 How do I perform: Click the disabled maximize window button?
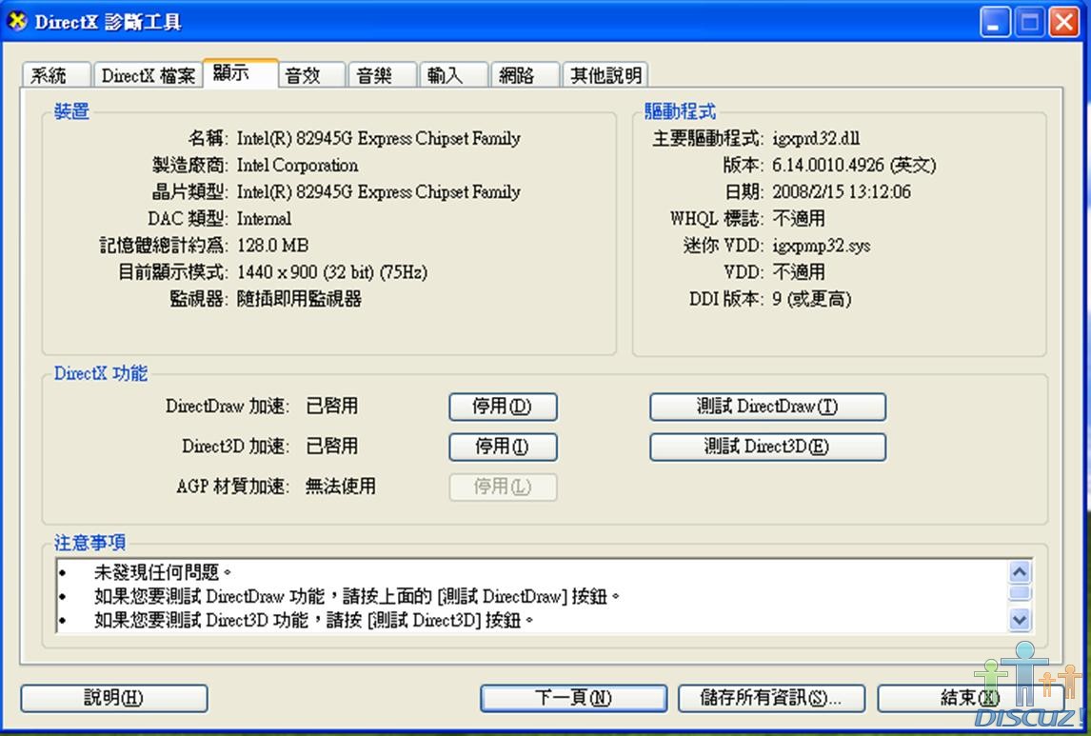point(1030,22)
